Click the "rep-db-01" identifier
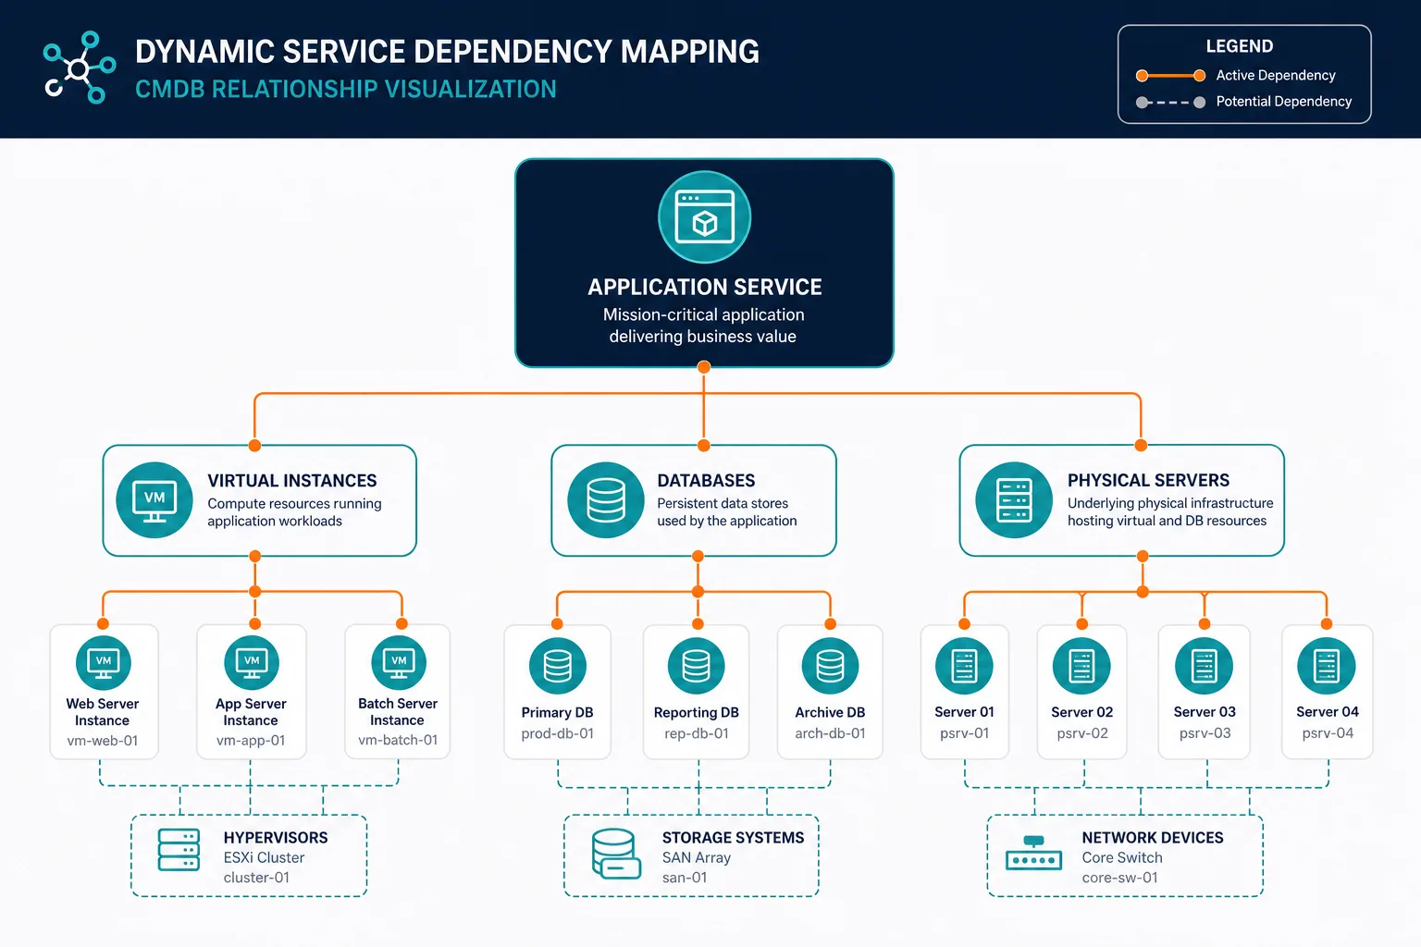1421x947 pixels. click(x=697, y=733)
